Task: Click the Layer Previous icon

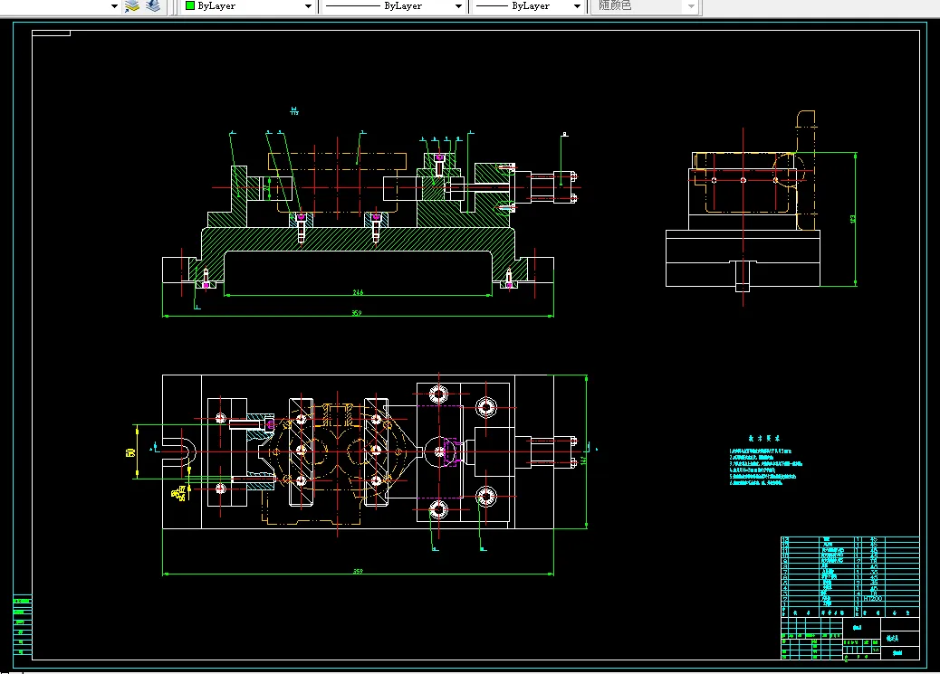Action: [153, 5]
